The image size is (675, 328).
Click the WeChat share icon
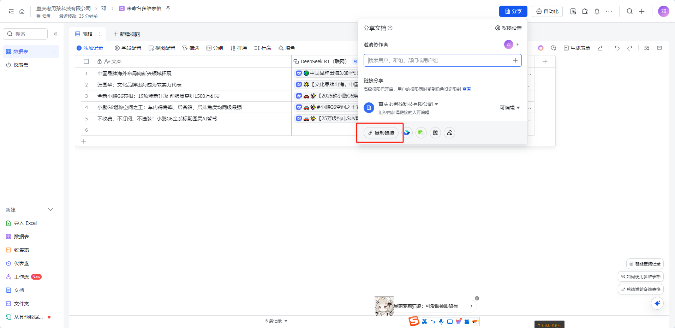(421, 133)
